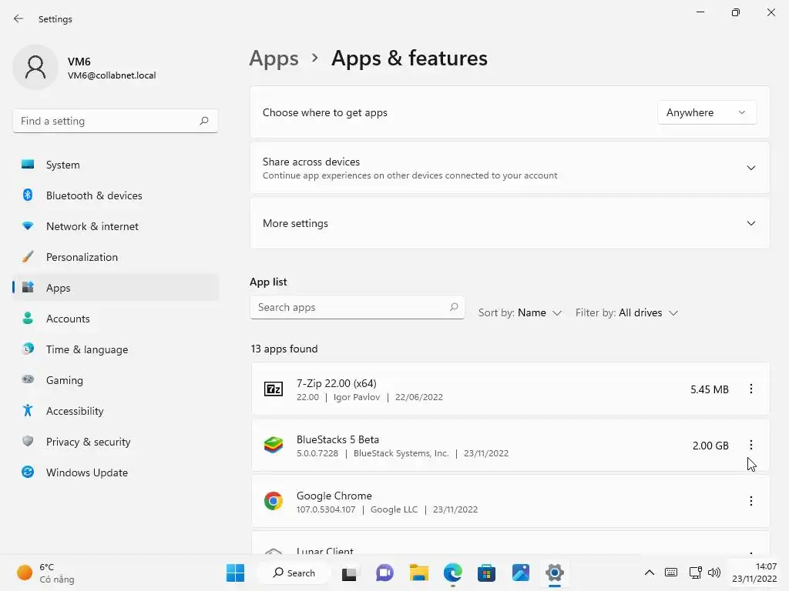The width and height of the screenshot is (789, 591).
Task: Open three-dot menu for Google Chrome
Action: pos(750,501)
